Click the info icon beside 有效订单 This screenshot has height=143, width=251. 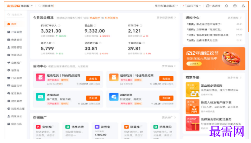[x=141, y=26]
